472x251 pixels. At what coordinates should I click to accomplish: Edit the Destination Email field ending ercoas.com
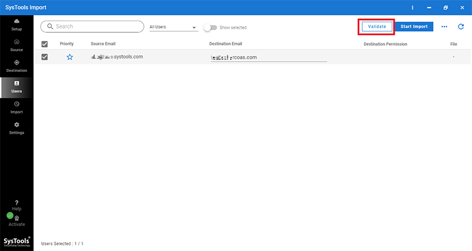click(x=268, y=57)
